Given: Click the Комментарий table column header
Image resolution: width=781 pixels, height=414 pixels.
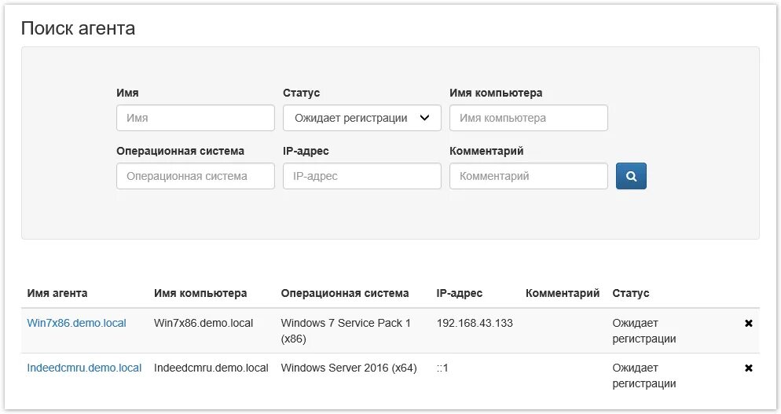Looking at the screenshot, I should (x=563, y=293).
